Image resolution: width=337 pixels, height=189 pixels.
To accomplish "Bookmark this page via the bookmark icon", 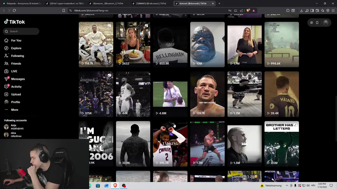I will click(x=64, y=10).
